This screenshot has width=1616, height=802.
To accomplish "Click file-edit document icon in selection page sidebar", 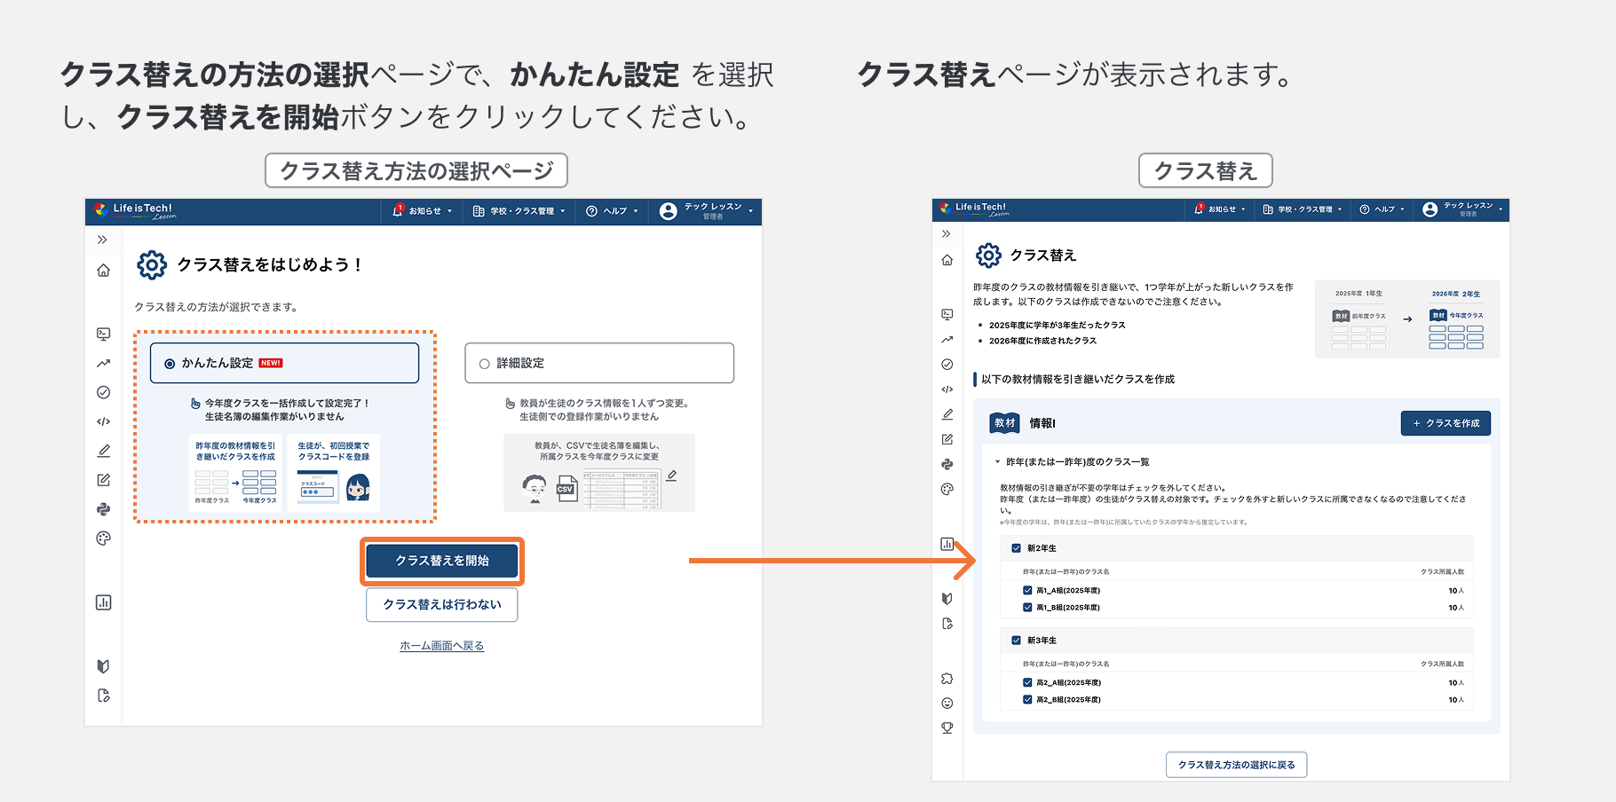I will coord(103,696).
